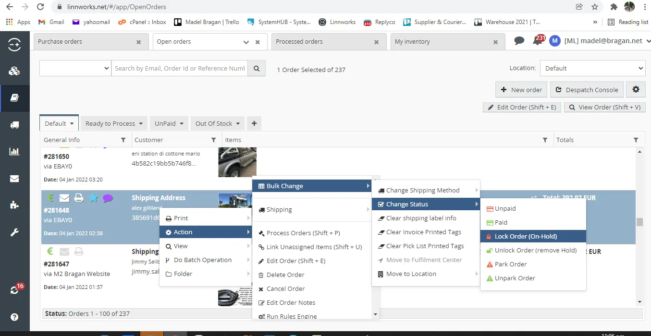Click View Order (Shift + V) button
The width and height of the screenshot is (651, 336).
tap(604, 107)
